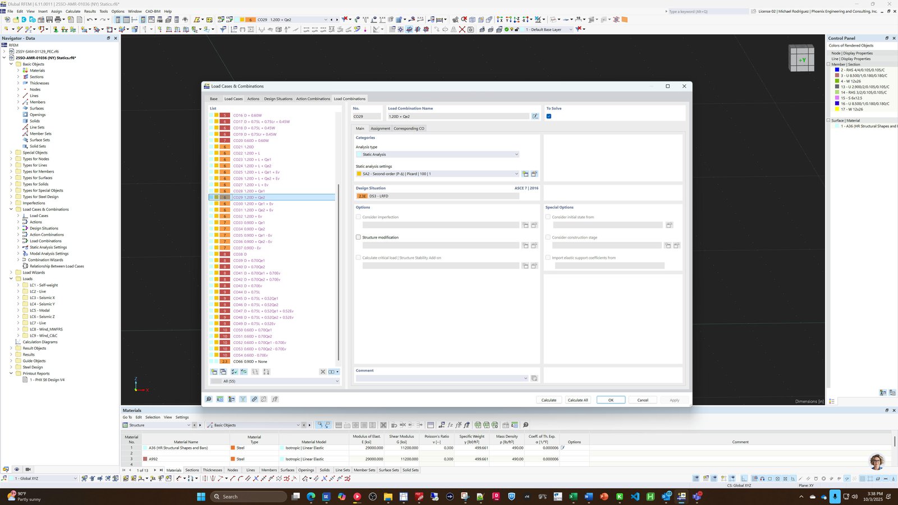Click the eye icon at Navigator bottom
This screenshot has width=898, height=505.
tap(17, 469)
